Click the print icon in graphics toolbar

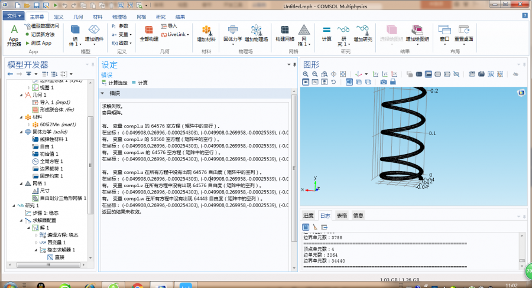pos(393,82)
